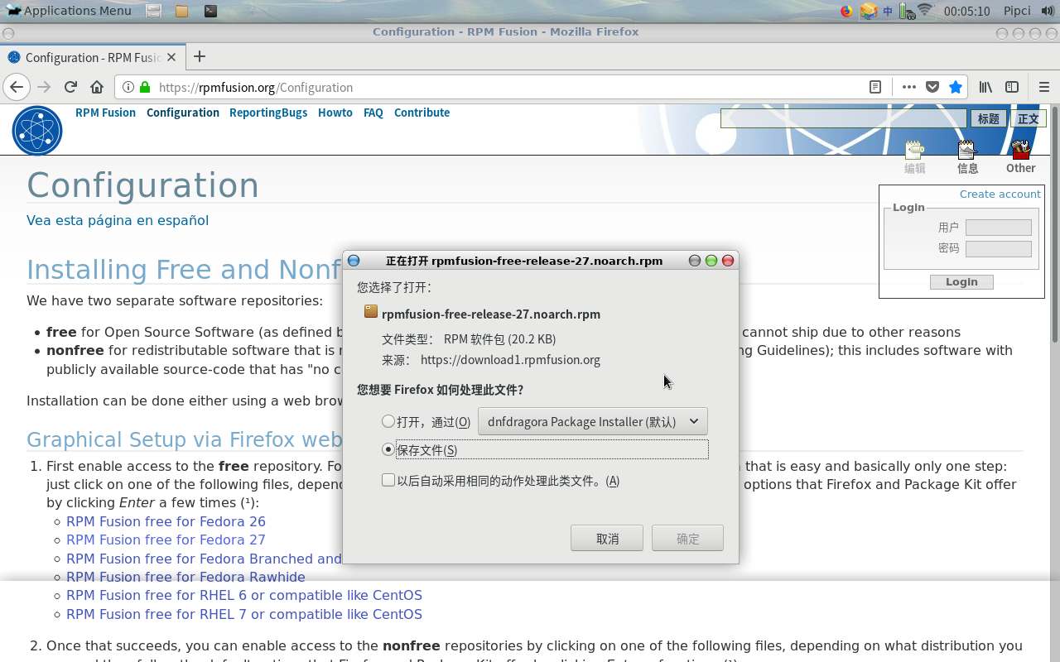Go back to the previous page
This screenshot has height=662, width=1060.
pyautogui.click(x=17, y=87)
